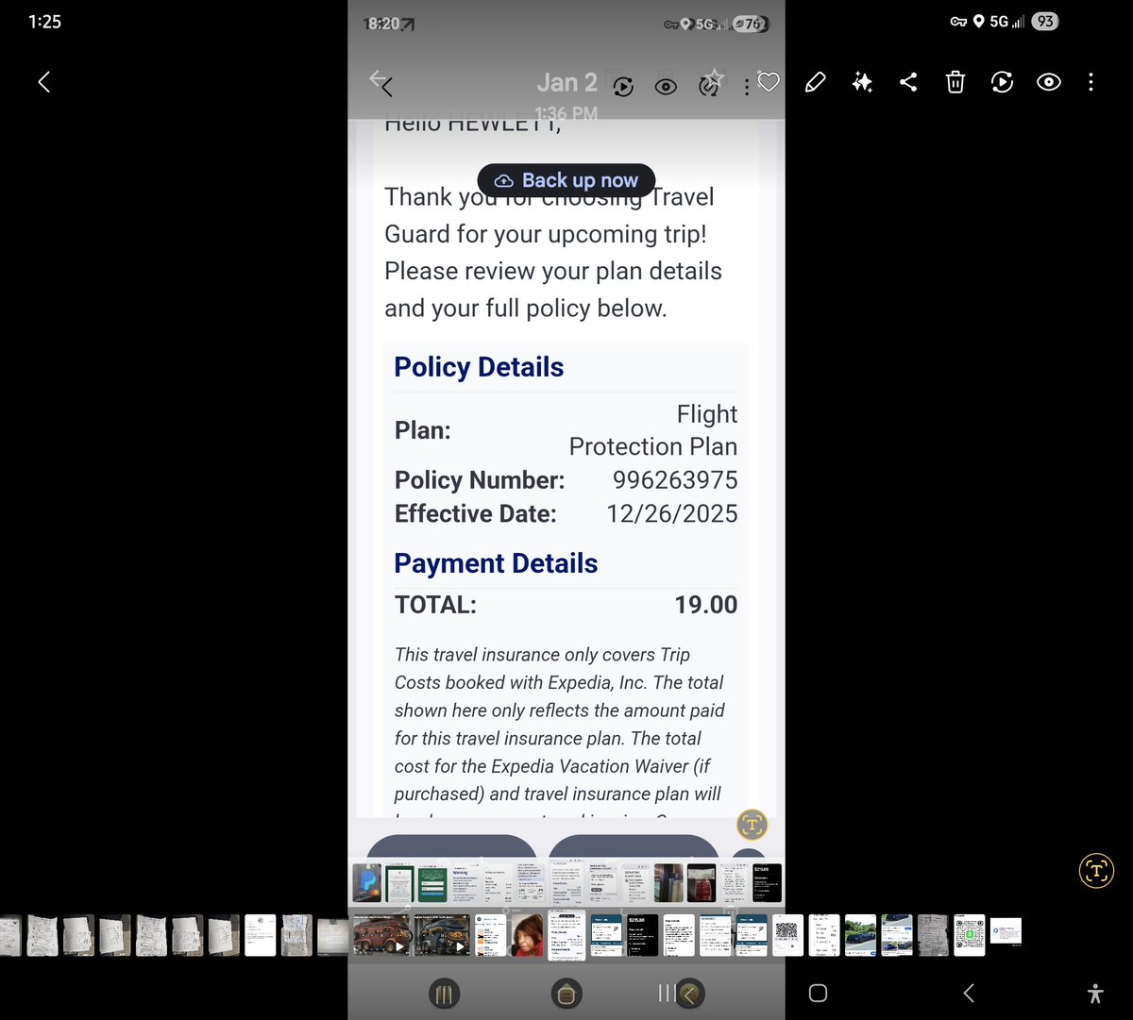Tap the system back chevron in navigation bar

968,993
